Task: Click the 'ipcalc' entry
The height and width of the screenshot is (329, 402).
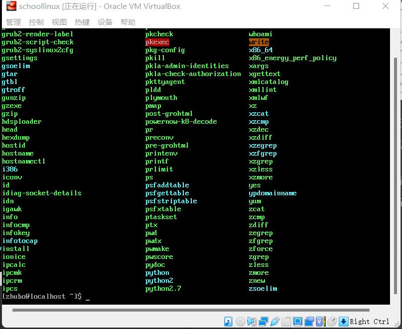Action: click(x=14, y=265)
